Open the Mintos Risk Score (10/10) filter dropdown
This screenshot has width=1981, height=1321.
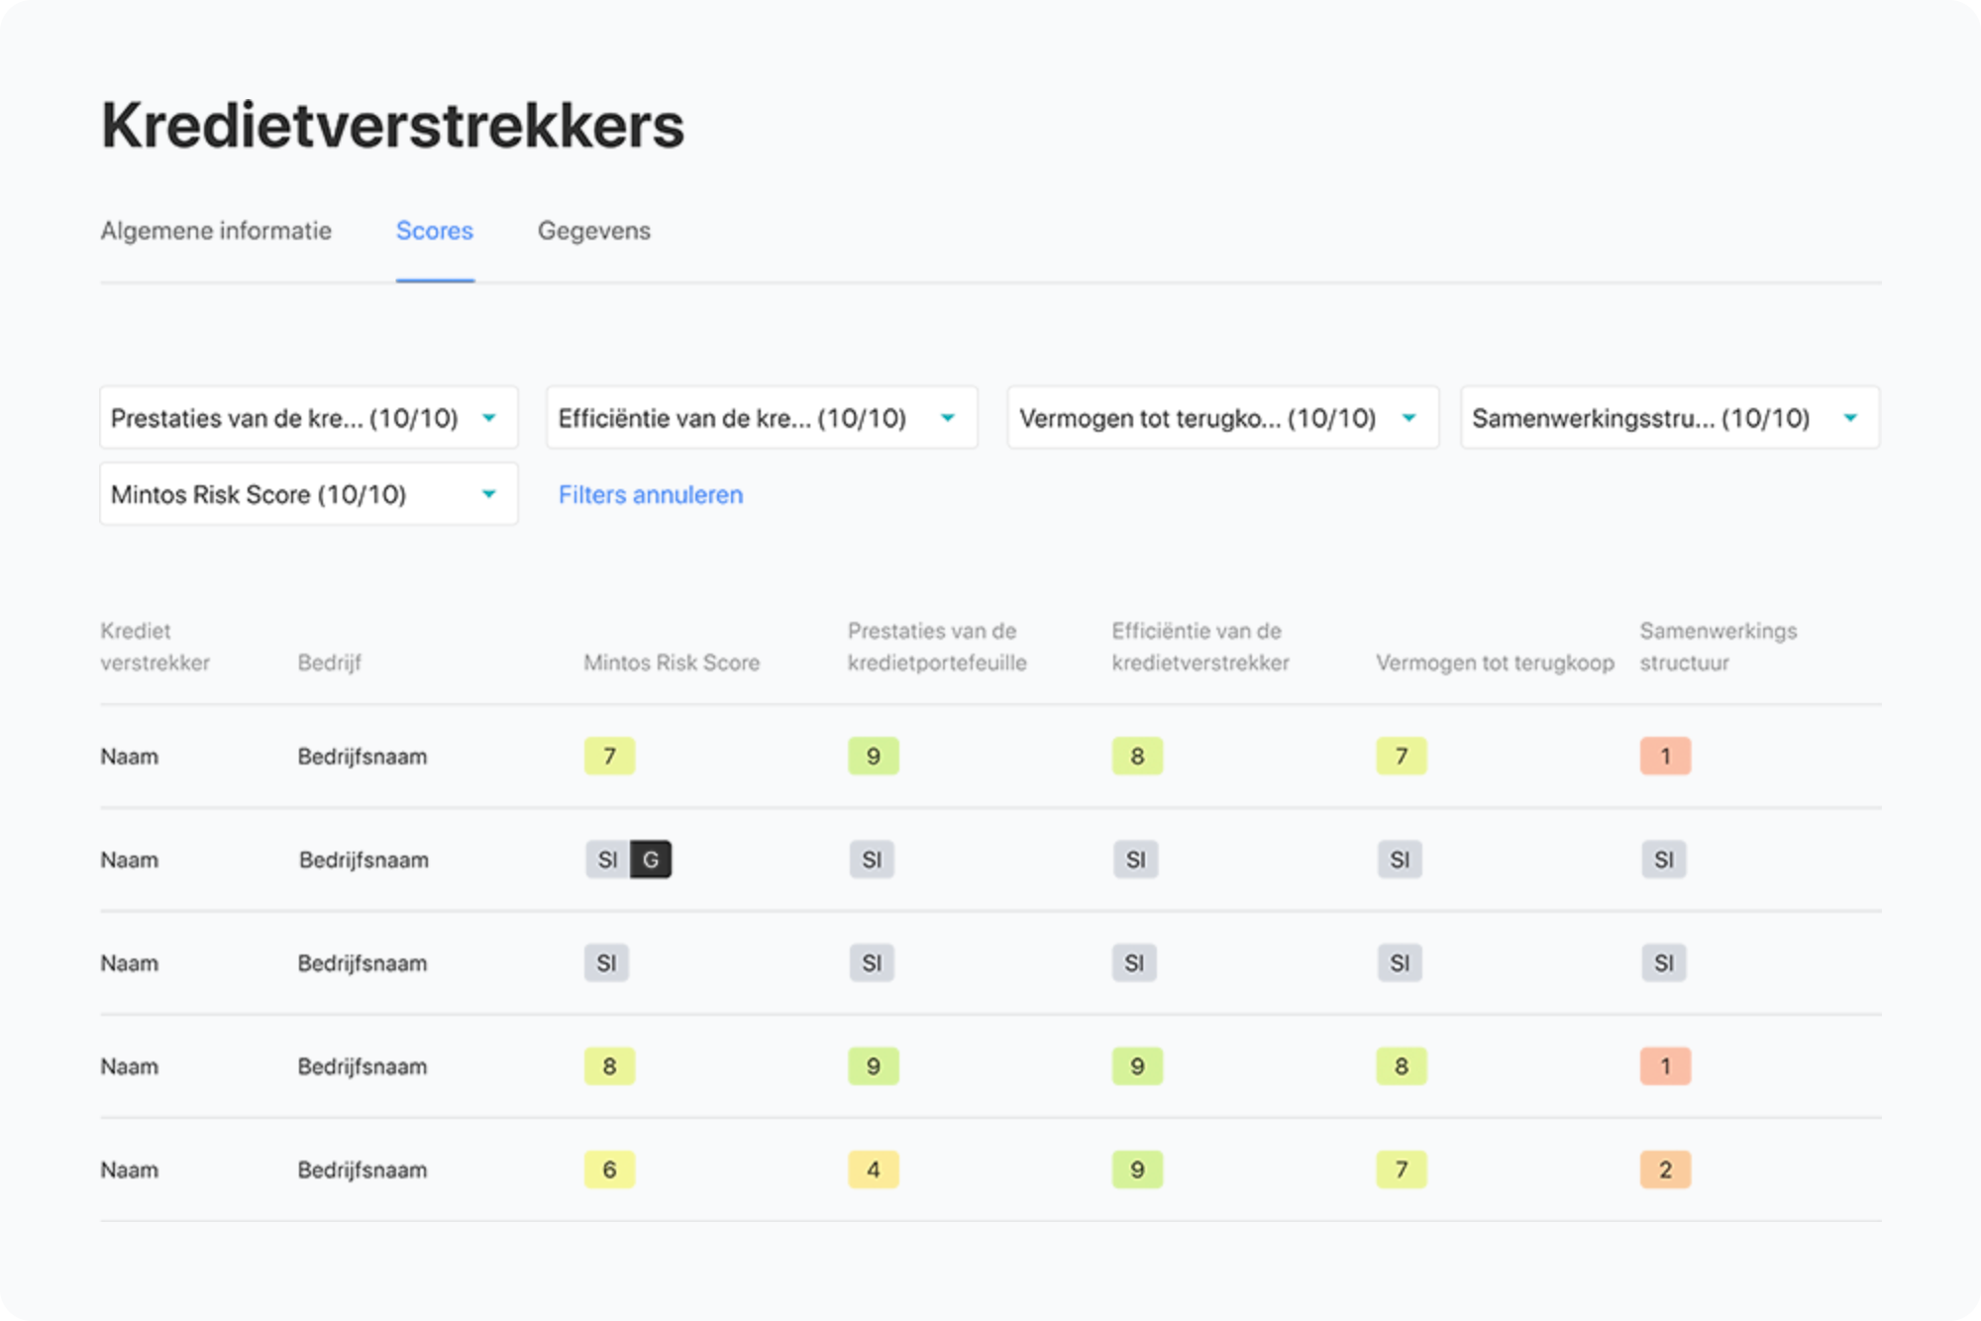tap(309, 494)
